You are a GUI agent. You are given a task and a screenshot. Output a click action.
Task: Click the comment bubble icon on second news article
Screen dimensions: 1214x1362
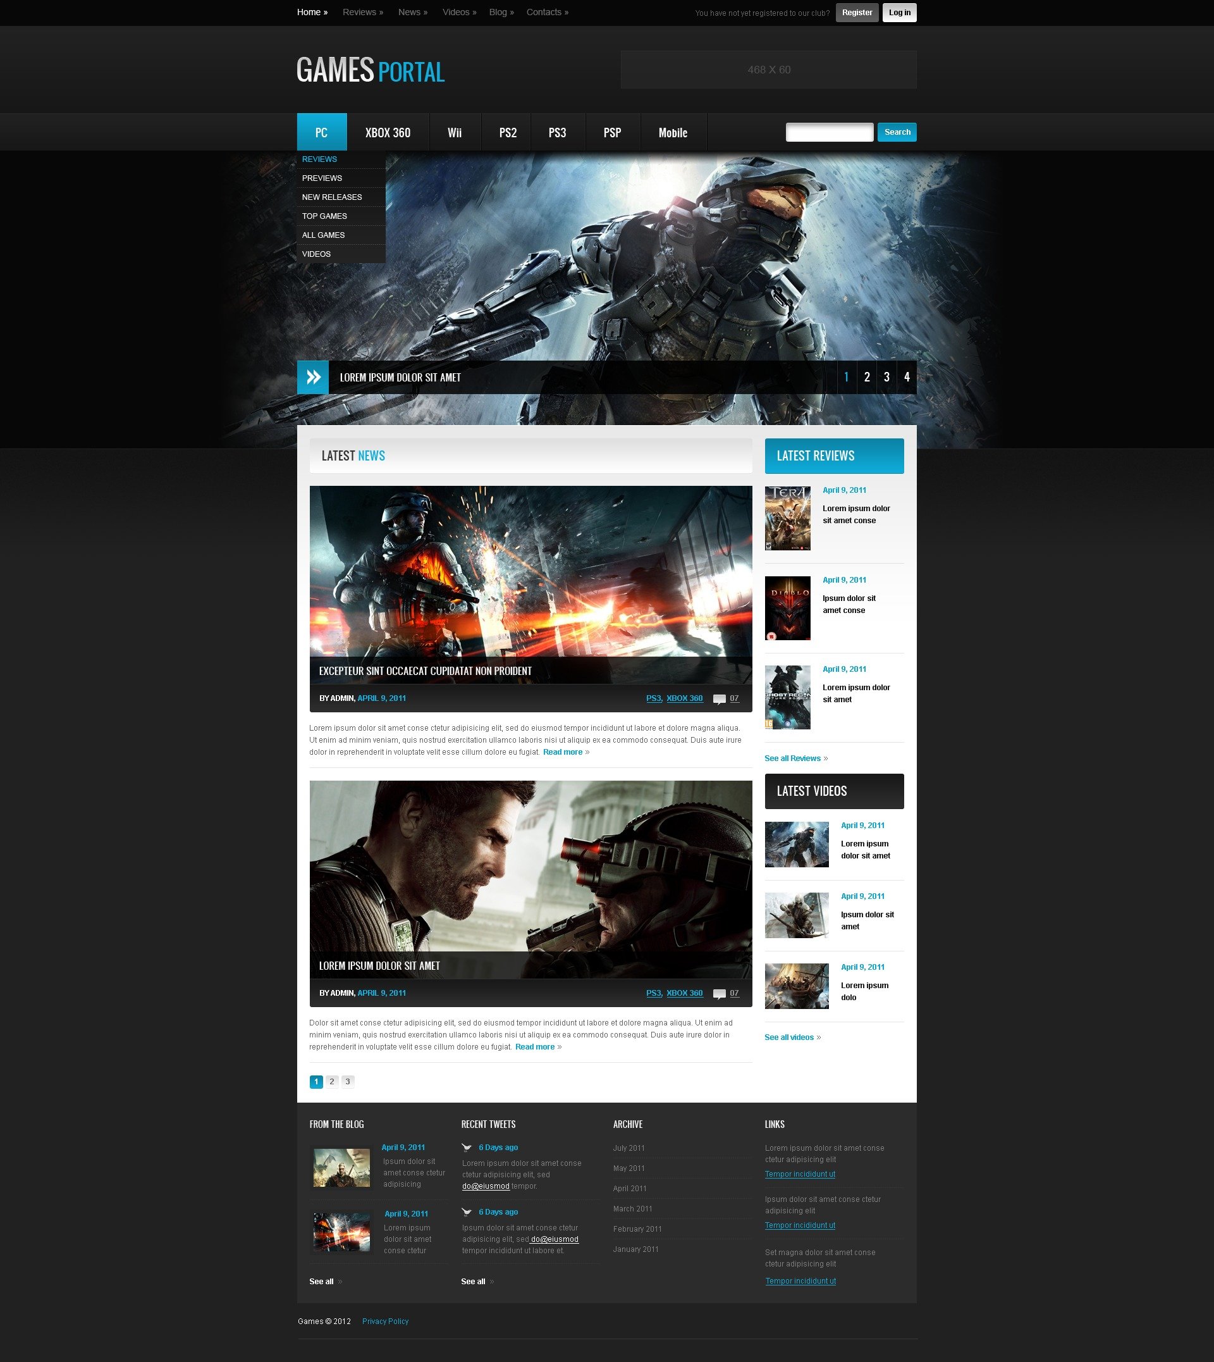pyautogui.click(x=719, y=994)
